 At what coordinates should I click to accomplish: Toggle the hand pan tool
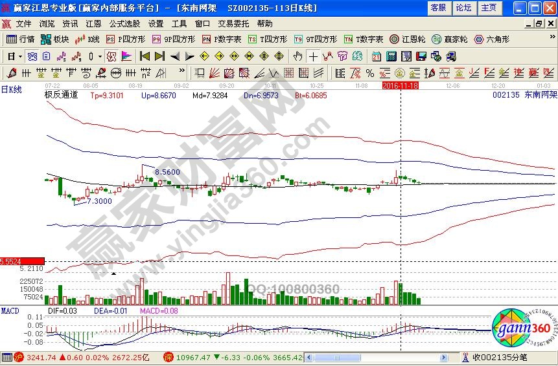click(x=297, y=56)
